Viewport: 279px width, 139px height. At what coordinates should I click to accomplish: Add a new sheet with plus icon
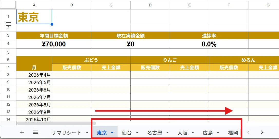click(22, 132)
